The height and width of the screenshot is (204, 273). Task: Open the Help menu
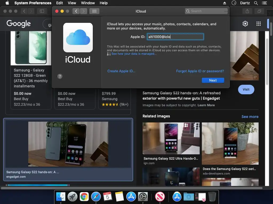click(x=104, y=3)
